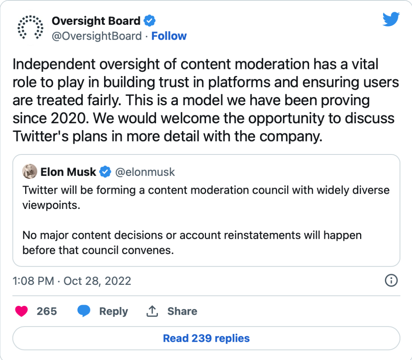The height and width of the screenshot is (360, 412).
Task: Open the Twitter info circle icon
Action: (391, 281)
